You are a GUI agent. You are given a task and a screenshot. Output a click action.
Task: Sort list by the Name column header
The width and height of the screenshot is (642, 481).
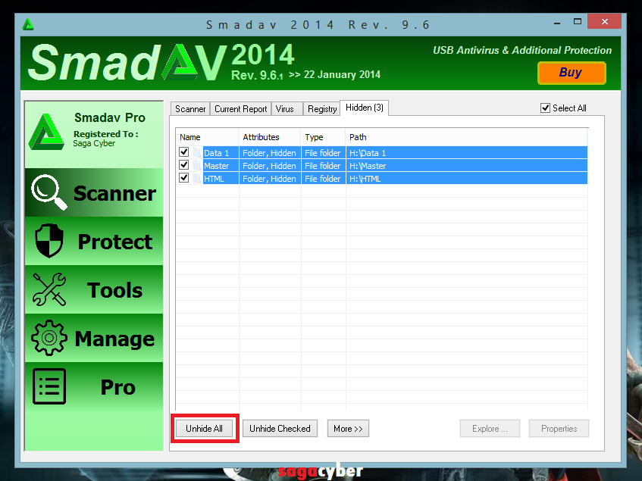pyautogui.click(x=207, y=137)
